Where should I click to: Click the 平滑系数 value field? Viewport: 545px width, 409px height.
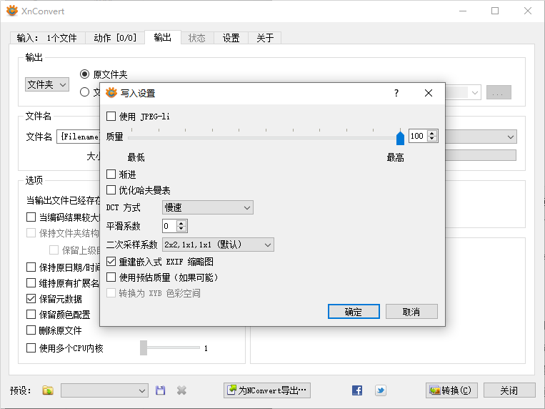click(169, 226)
